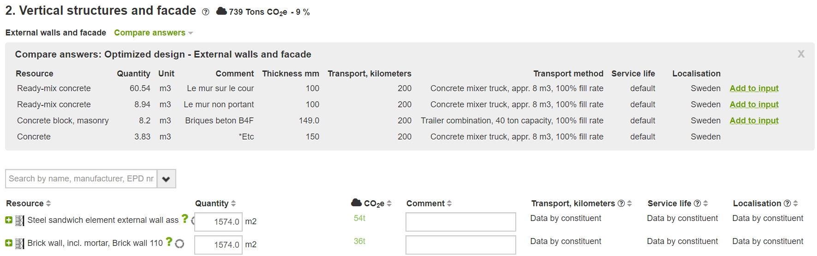Click the comment field for Steel sandwich element

pos(460,222)
